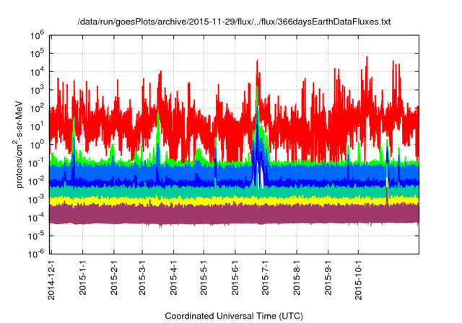This screenshot has width=462, height=323.
Task: Click the 2015-3-1 date tick label
Action: (142, 278)
